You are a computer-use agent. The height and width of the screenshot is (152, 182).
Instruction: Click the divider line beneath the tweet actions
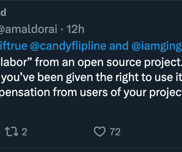tap(91, 148)
